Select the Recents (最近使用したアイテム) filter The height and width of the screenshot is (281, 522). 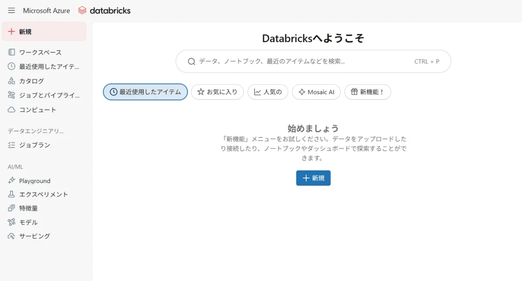(145, 92)
